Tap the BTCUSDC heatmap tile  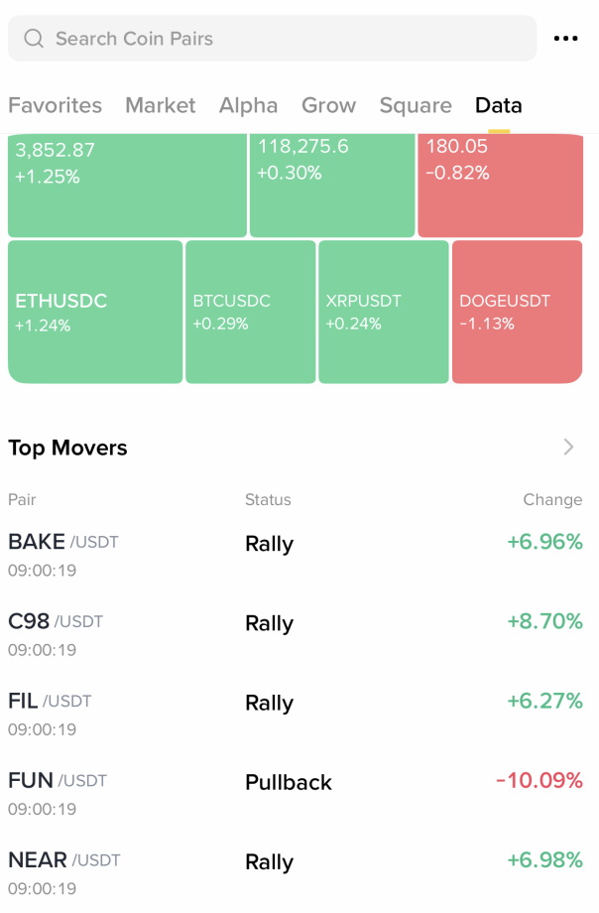[x=250, y=312]
